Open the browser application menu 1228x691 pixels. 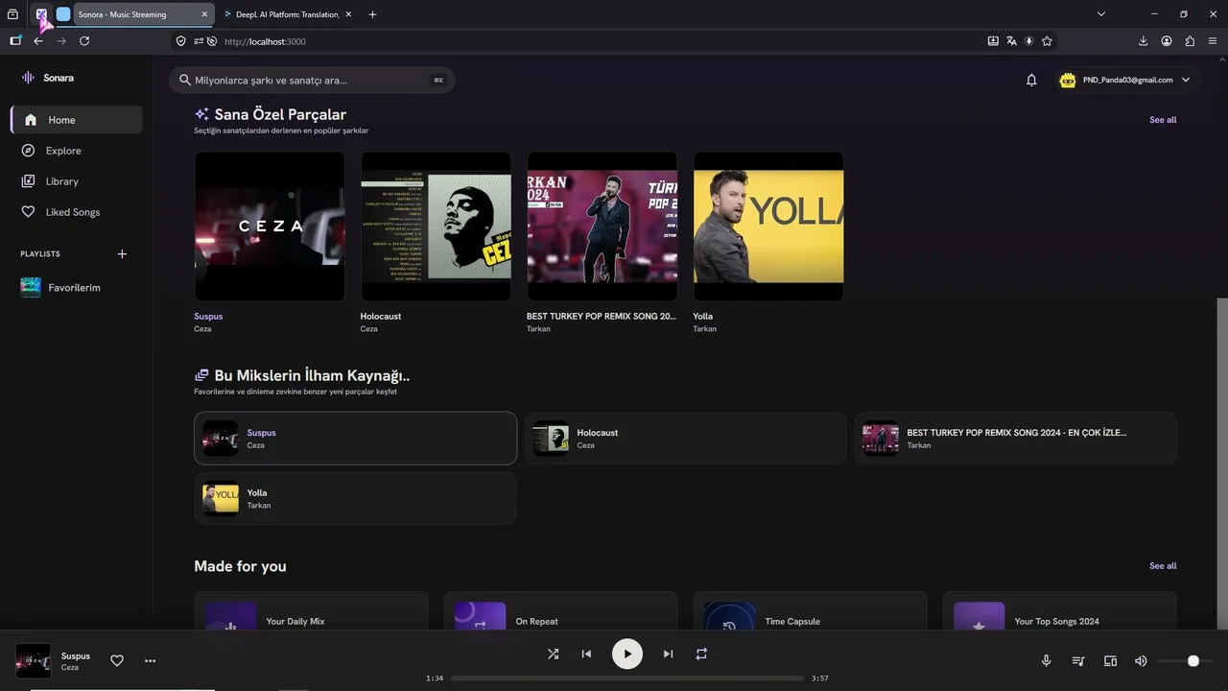1213,41
